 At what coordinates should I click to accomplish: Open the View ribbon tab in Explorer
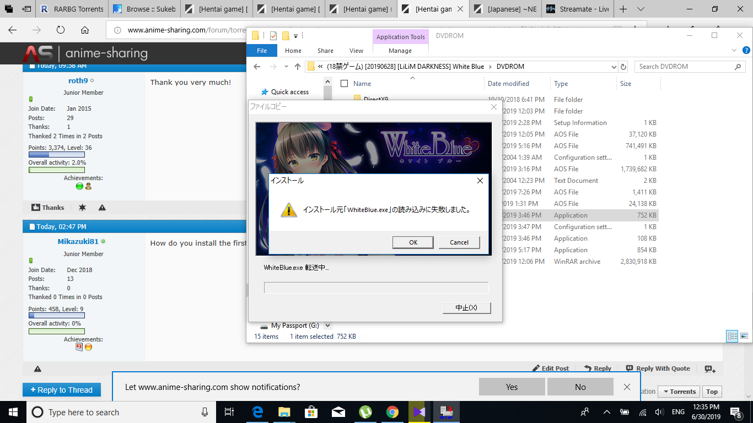point(356,51)
